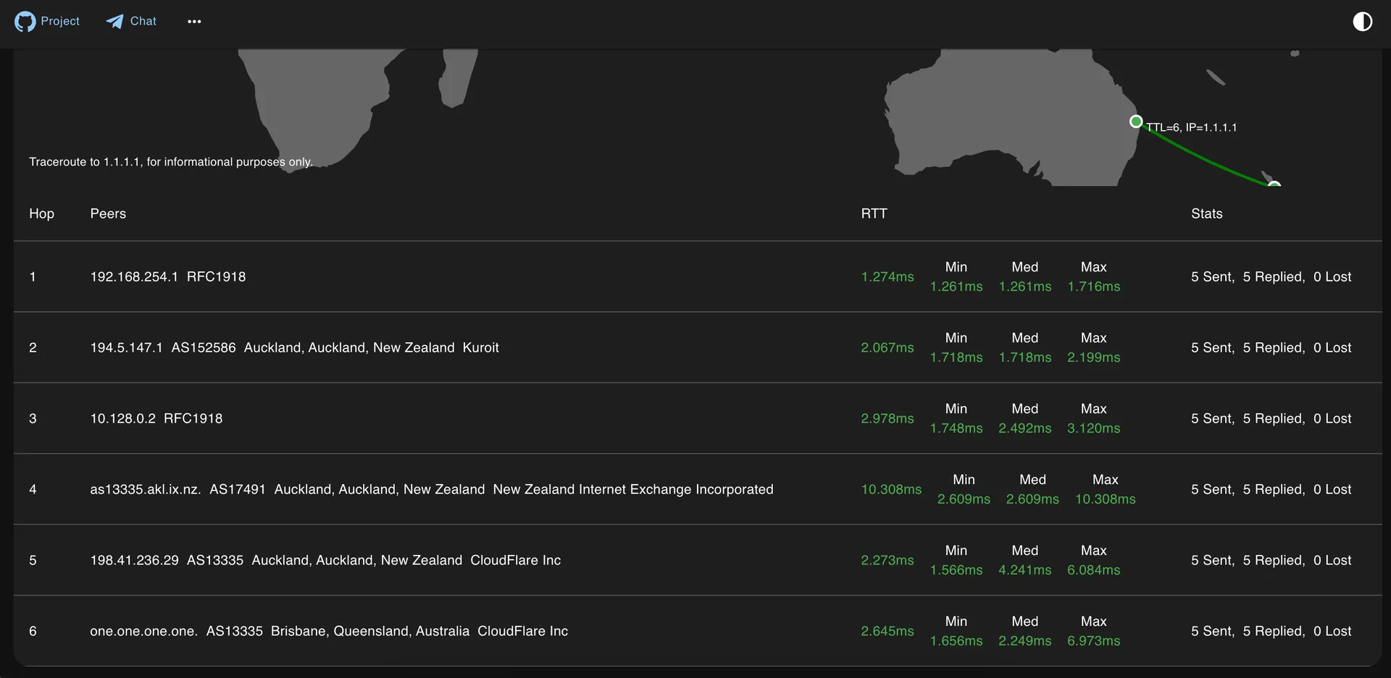Open the Telegram Chat icon

(114, 22)
